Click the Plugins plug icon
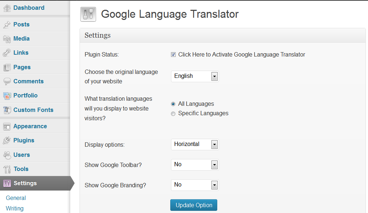 tap(7, 141)
